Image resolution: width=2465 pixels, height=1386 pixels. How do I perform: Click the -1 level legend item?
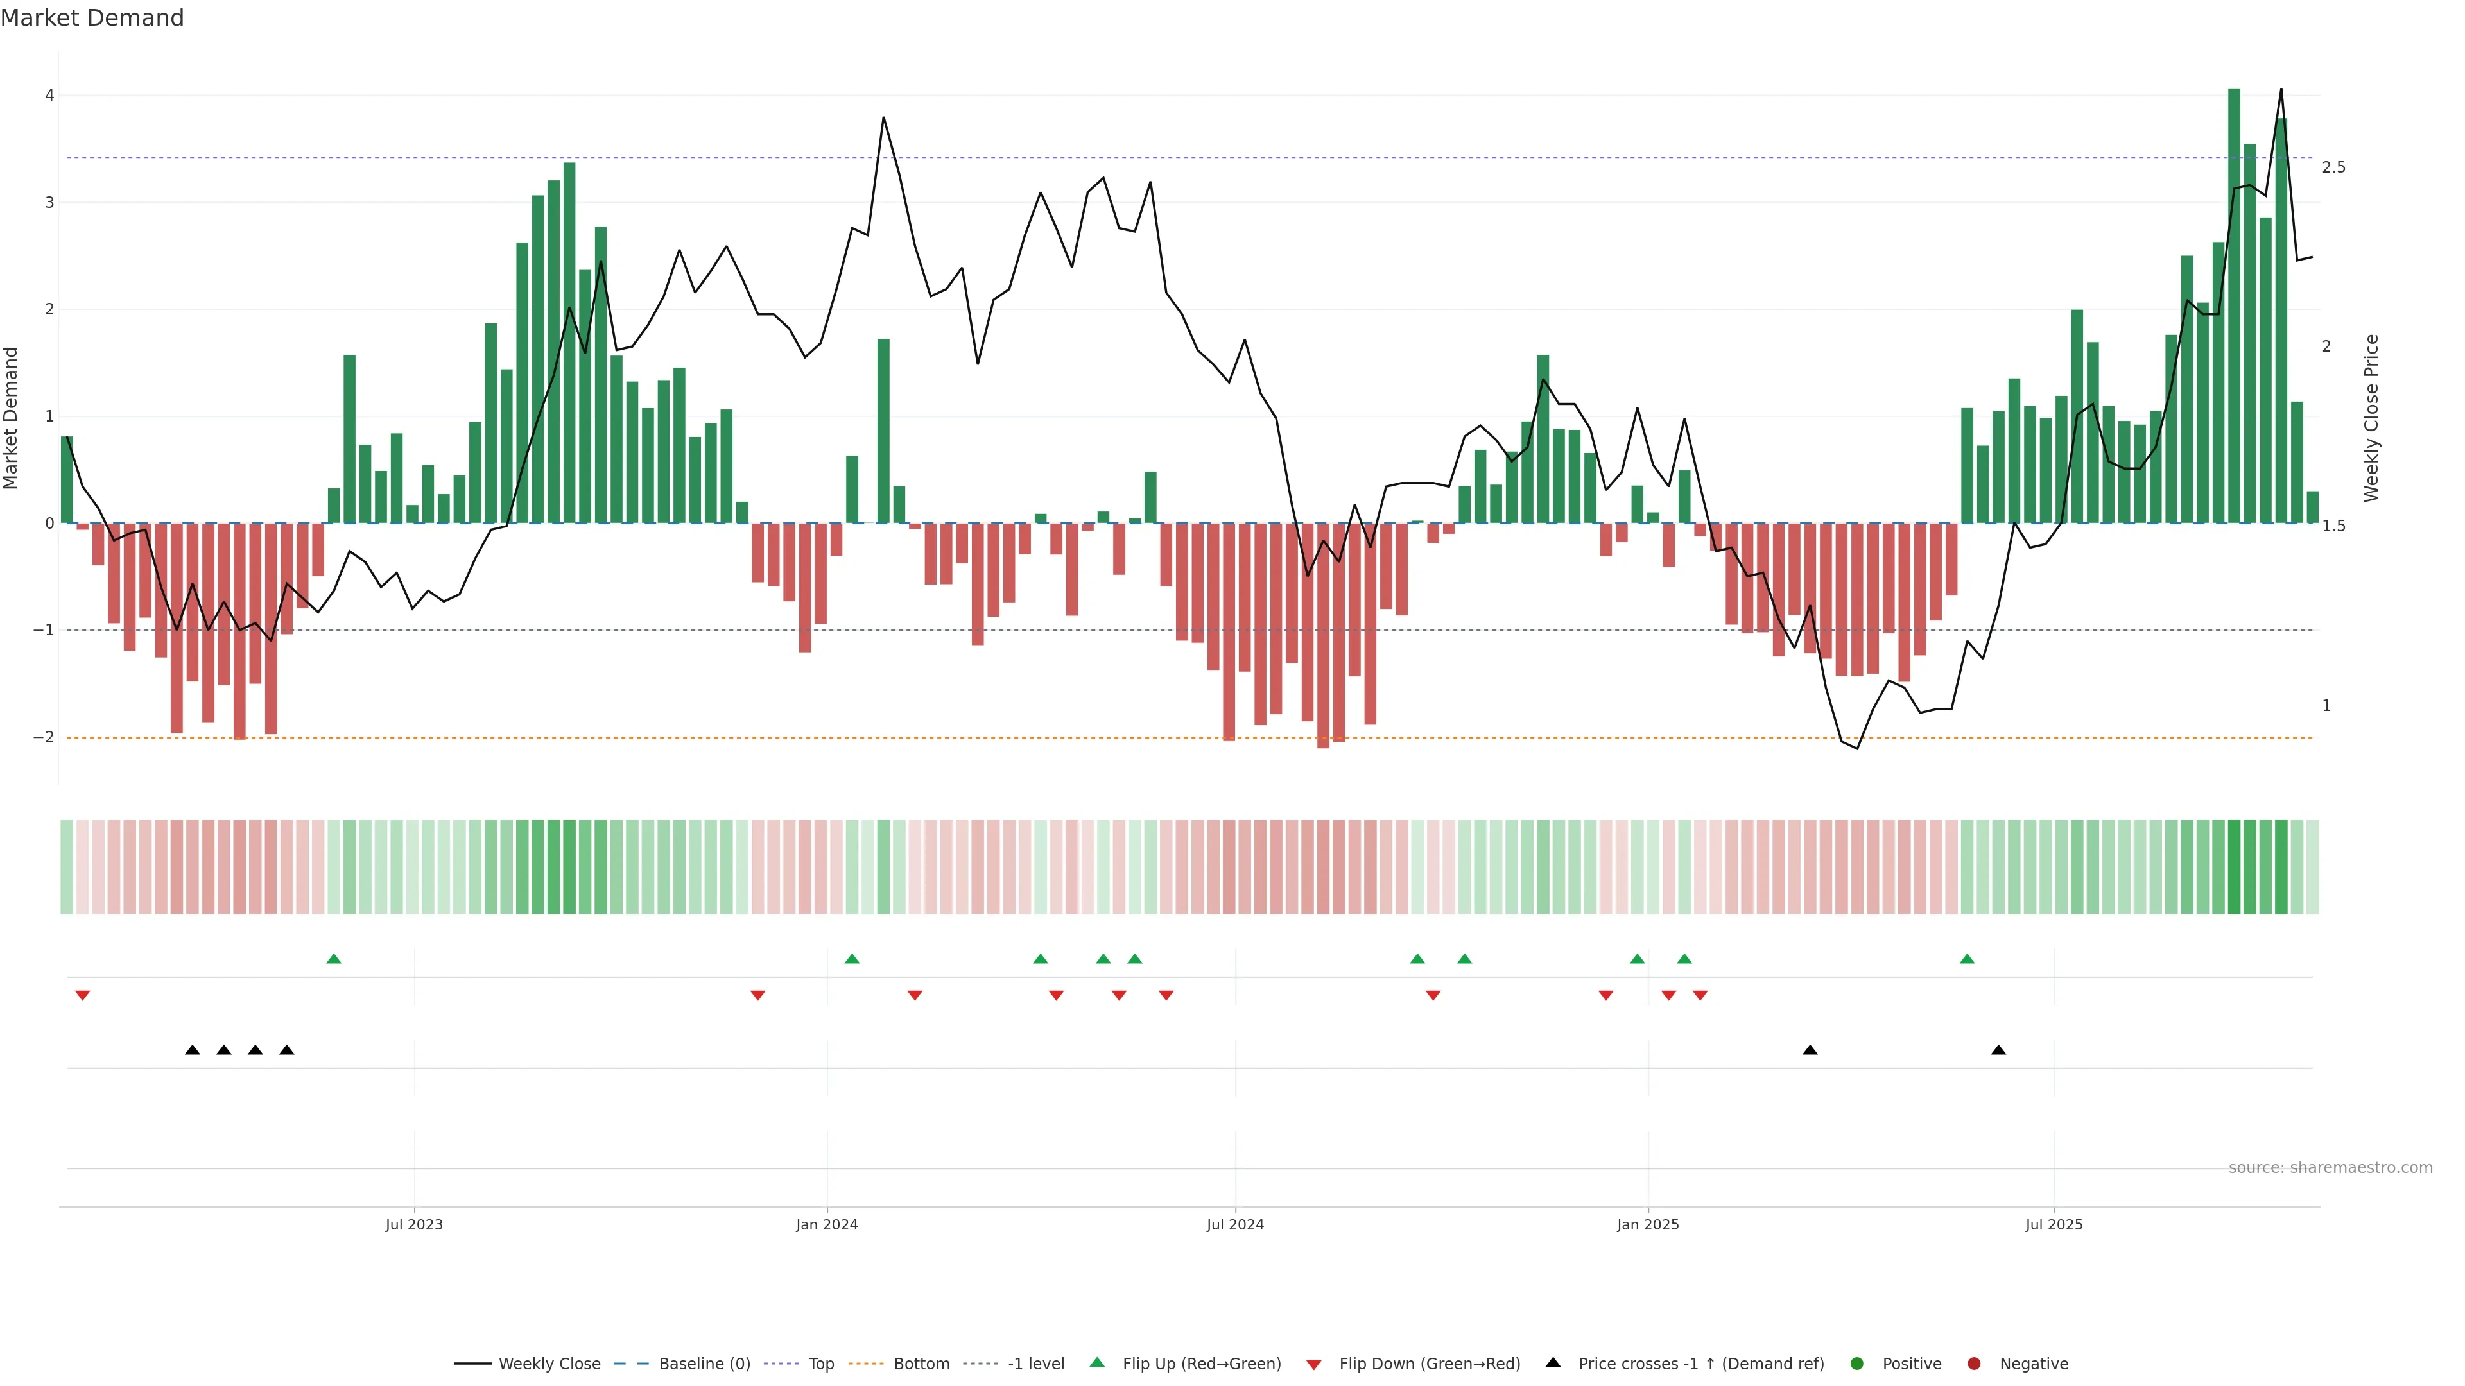point(1035,1364)
